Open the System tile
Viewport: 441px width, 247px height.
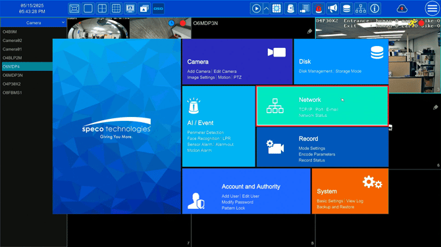(350, 191)
